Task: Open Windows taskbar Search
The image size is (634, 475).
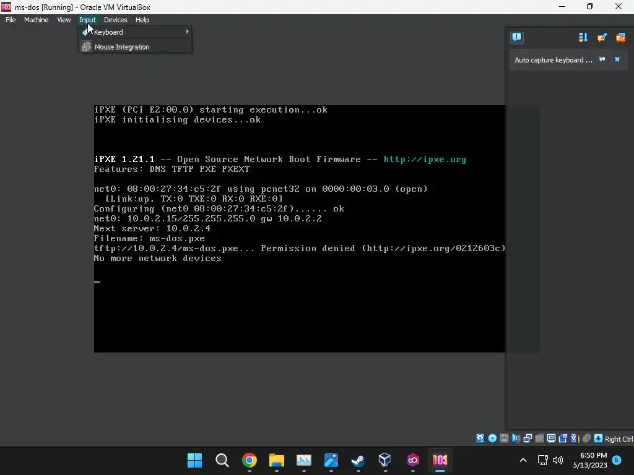Action: (x=222, y=460)
